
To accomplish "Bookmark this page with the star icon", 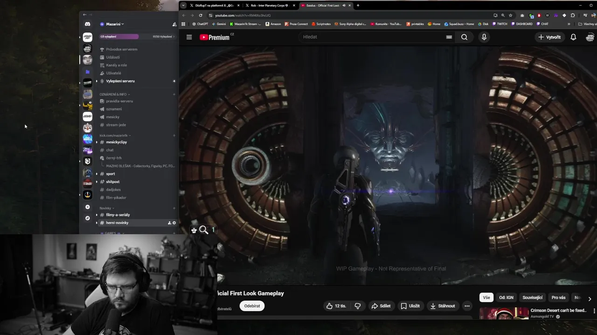I will point(511,15).
